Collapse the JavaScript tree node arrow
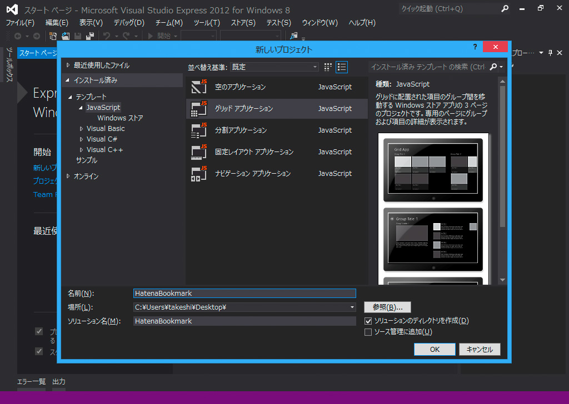The image size is (569, 404). click(x=81, y=108)
